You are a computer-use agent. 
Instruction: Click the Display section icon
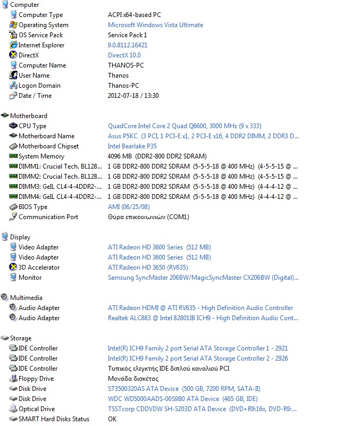[x=5, y=237]
